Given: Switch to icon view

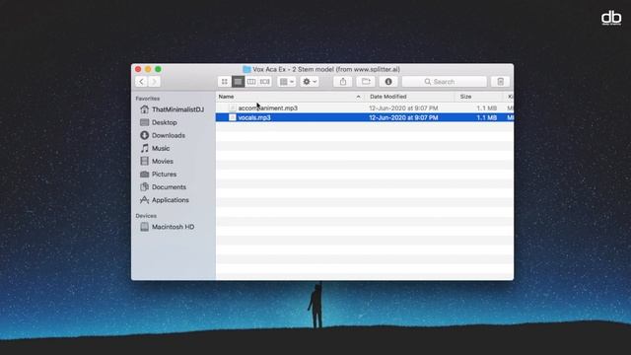Looking at the screenshot, I should point(225,82).
